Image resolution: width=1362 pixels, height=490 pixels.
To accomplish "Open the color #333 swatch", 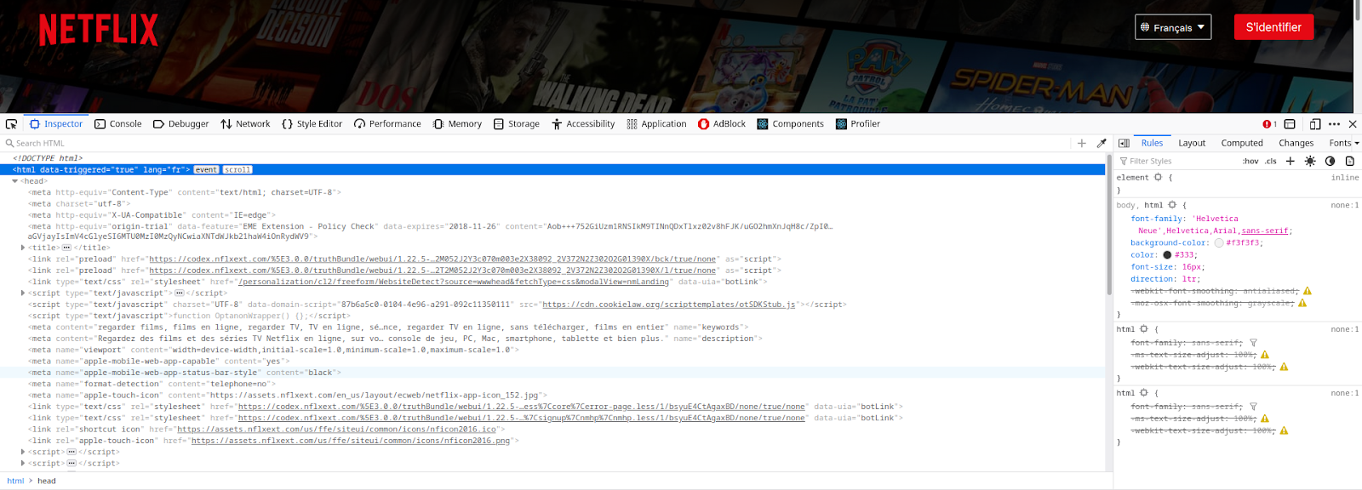I will coord(1167,255).
